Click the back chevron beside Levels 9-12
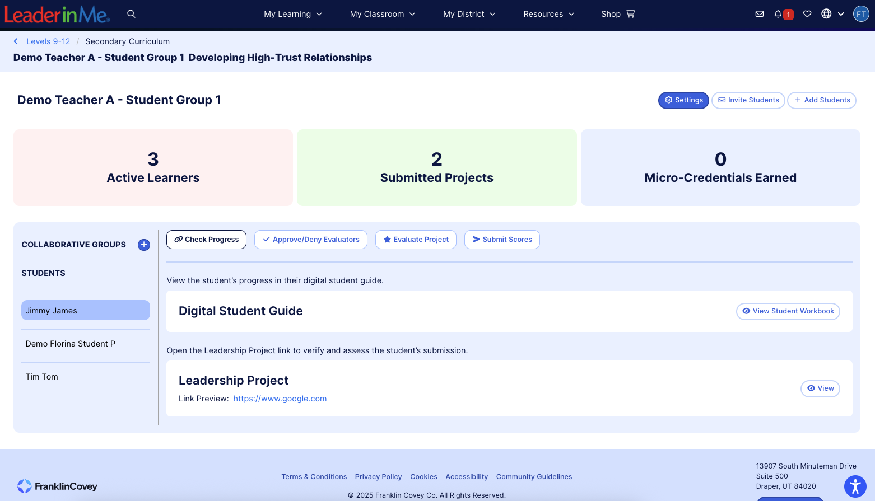Screen dimensions: 875x501 16,41
